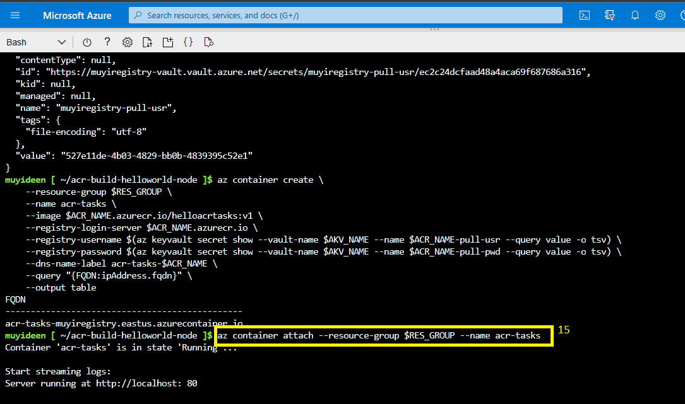Click the 'Server running at http://localhost: 80' line

pyautogui.click(x=101, y=383)
